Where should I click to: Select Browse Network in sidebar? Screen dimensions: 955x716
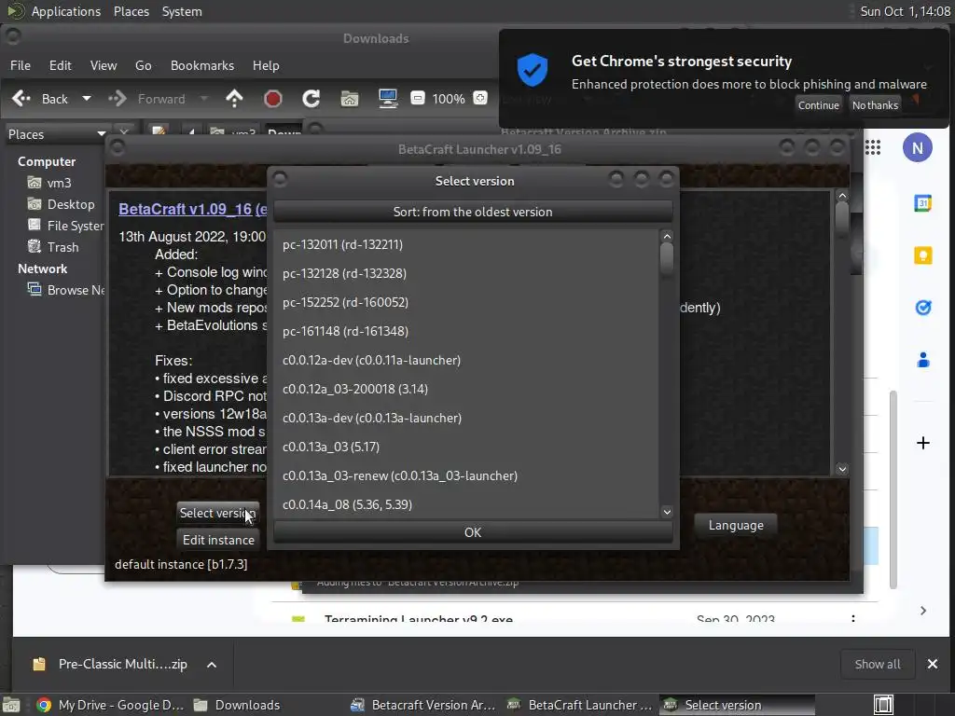click(66, 290)
